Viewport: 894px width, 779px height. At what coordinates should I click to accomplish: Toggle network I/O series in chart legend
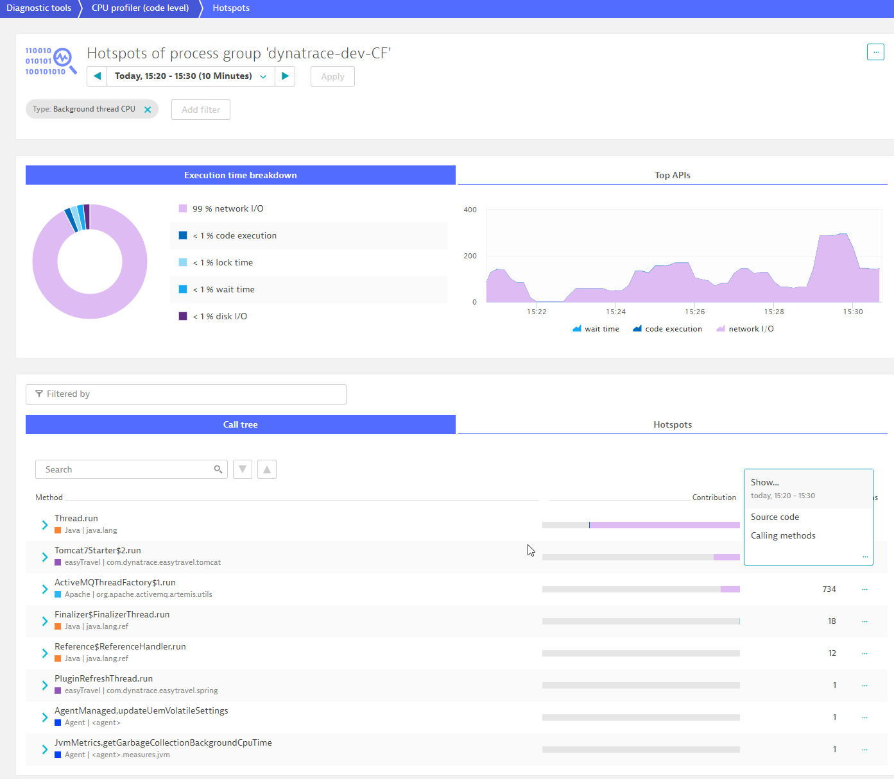coord(745,329)
